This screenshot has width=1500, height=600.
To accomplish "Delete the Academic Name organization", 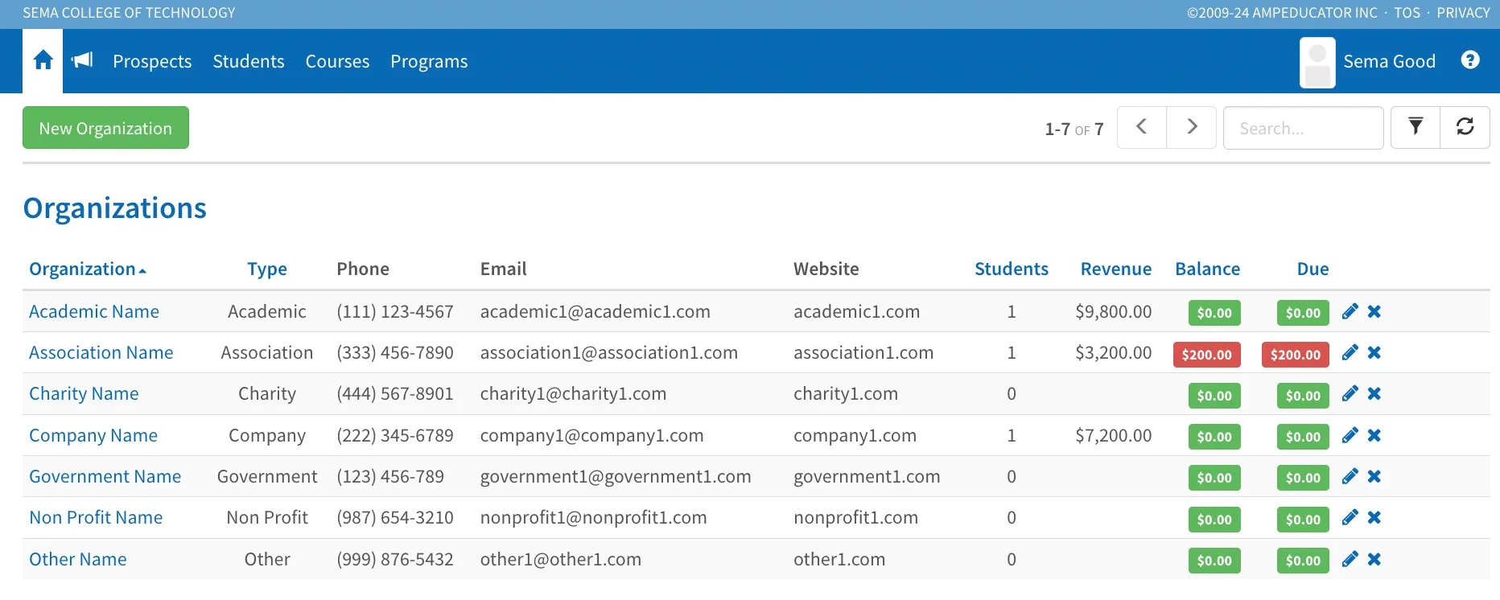I will [1374, 311].
